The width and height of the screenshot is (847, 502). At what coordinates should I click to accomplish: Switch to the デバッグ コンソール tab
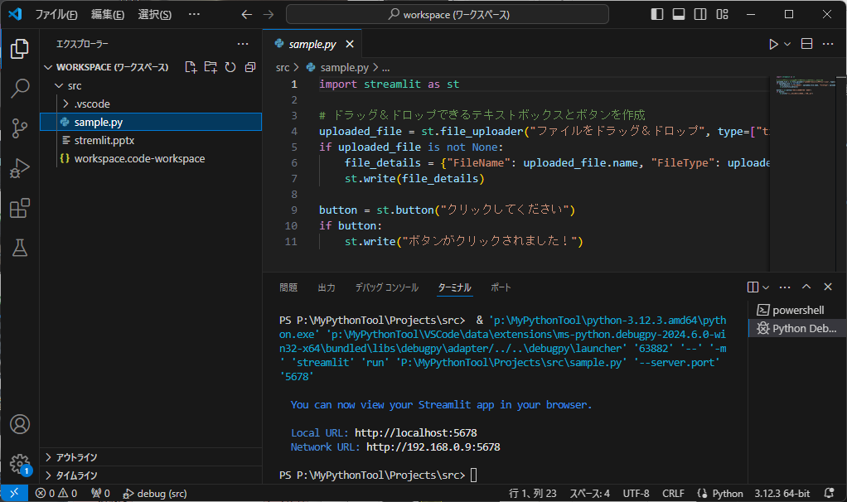coord(386,287)
